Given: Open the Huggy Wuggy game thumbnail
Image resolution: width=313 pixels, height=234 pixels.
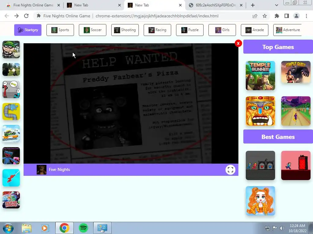Looking at the screenshot, I should pyautogui.click(x=11, y=156).
